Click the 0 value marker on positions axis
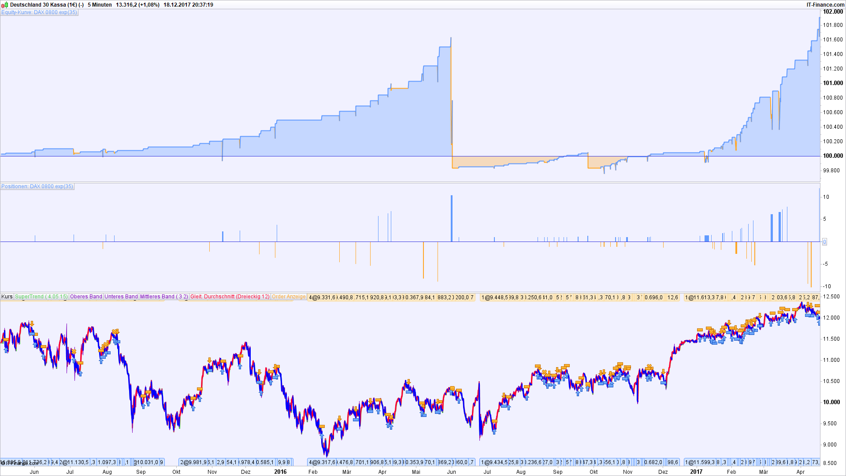This screenshot has height=476, width=846. 824,242
